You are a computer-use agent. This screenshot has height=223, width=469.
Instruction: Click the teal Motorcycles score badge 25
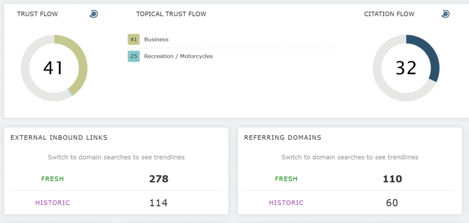point(133,57)
